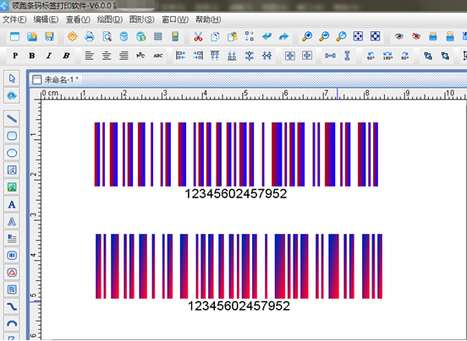This screenshot has height=341, width=467.
Task: Lock the selected object with the closed padlock
Action: pos(433,36)
